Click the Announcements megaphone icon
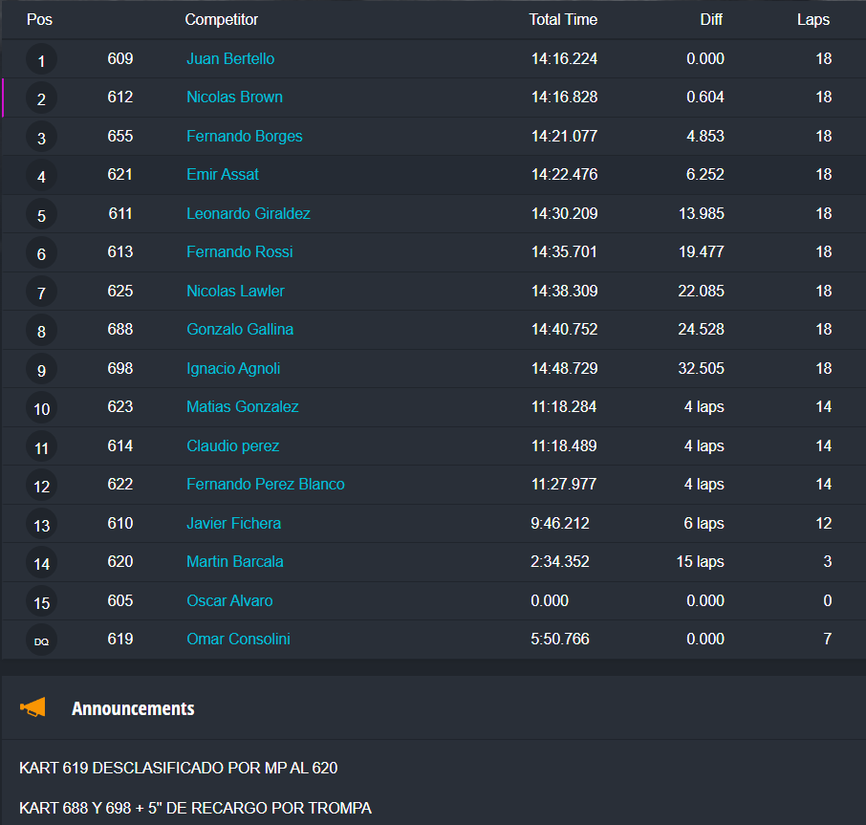866x825 pixels. (x=33, y=707)
